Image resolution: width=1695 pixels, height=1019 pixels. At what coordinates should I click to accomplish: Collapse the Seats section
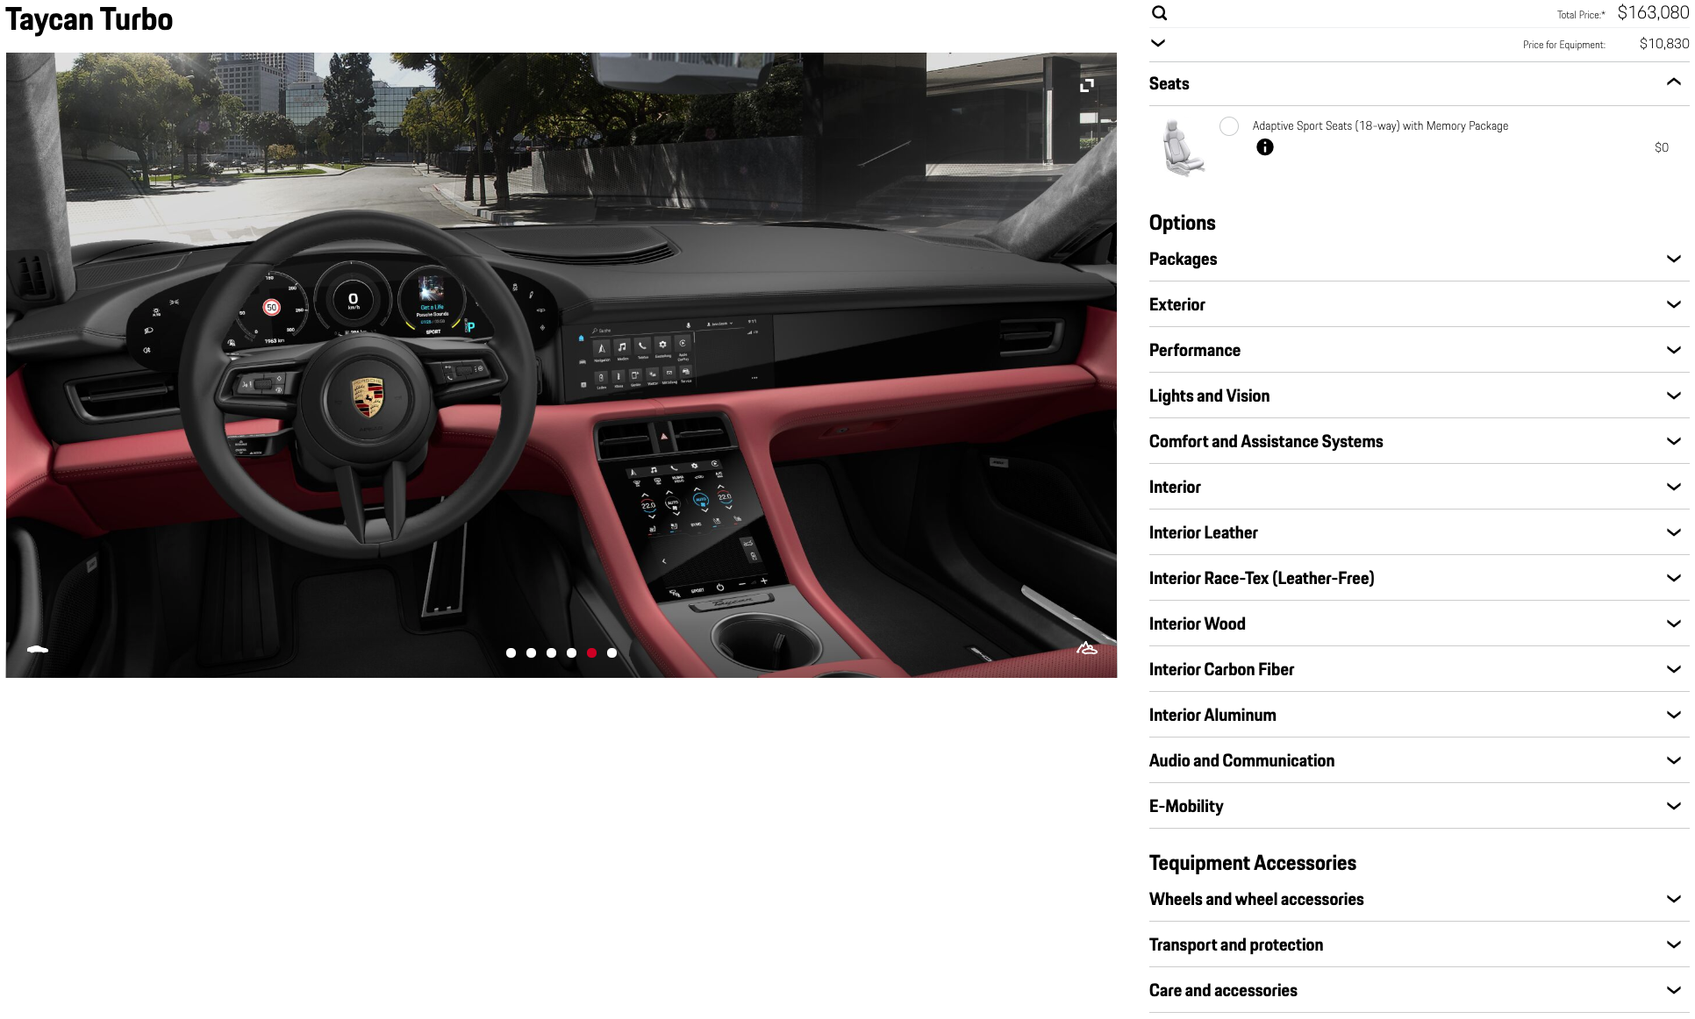pos(1673,82)
